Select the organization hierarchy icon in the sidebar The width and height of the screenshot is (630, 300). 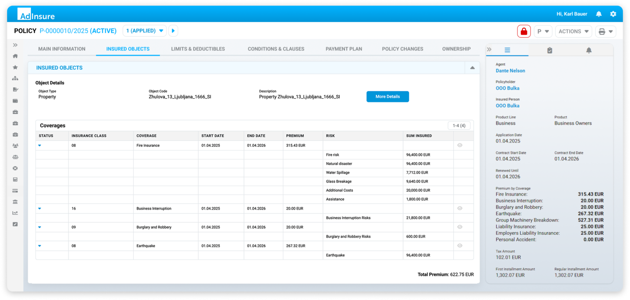(15, 78)
